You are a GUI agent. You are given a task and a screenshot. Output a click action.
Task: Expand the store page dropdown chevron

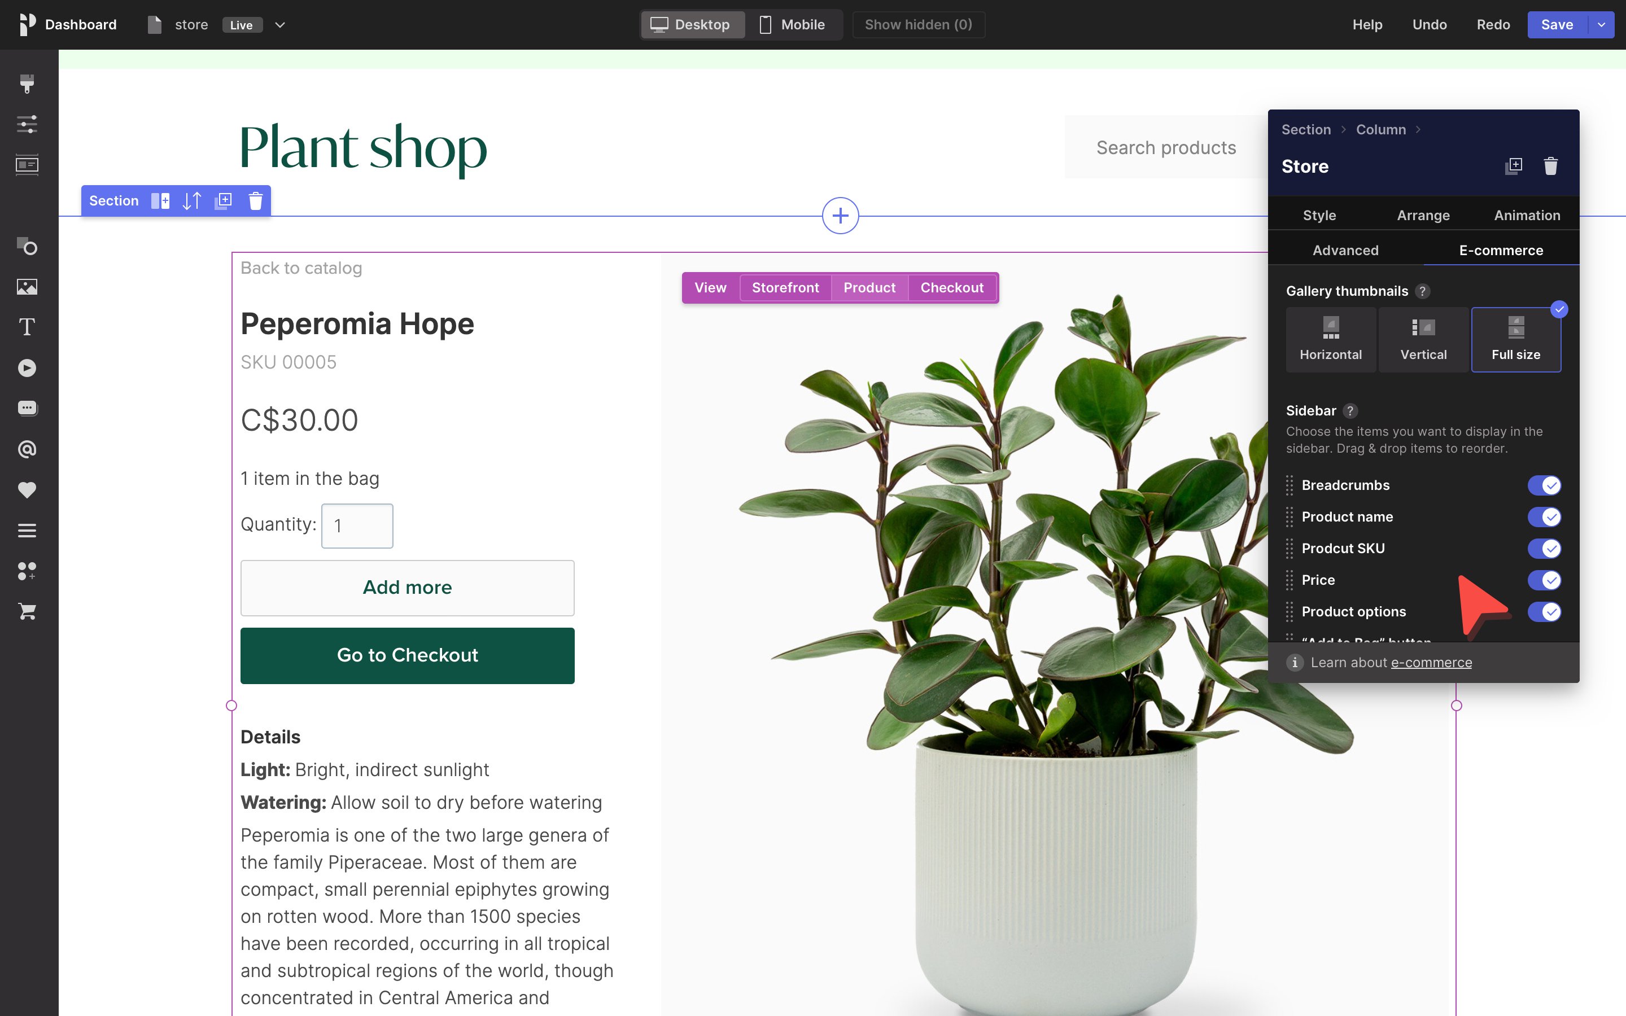tap(280, 25)
